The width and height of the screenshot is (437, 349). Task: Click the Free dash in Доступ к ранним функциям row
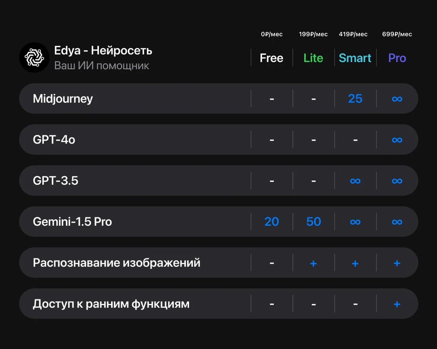click(272, 304)
